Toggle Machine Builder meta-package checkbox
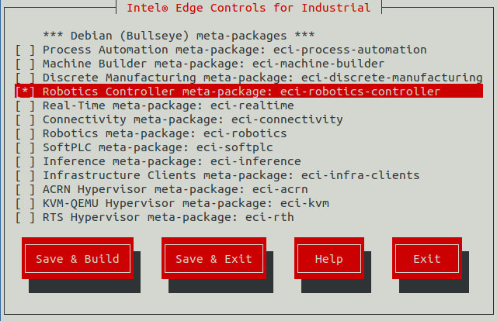Viewport: 497px width, 321px height. pos(26,64)
